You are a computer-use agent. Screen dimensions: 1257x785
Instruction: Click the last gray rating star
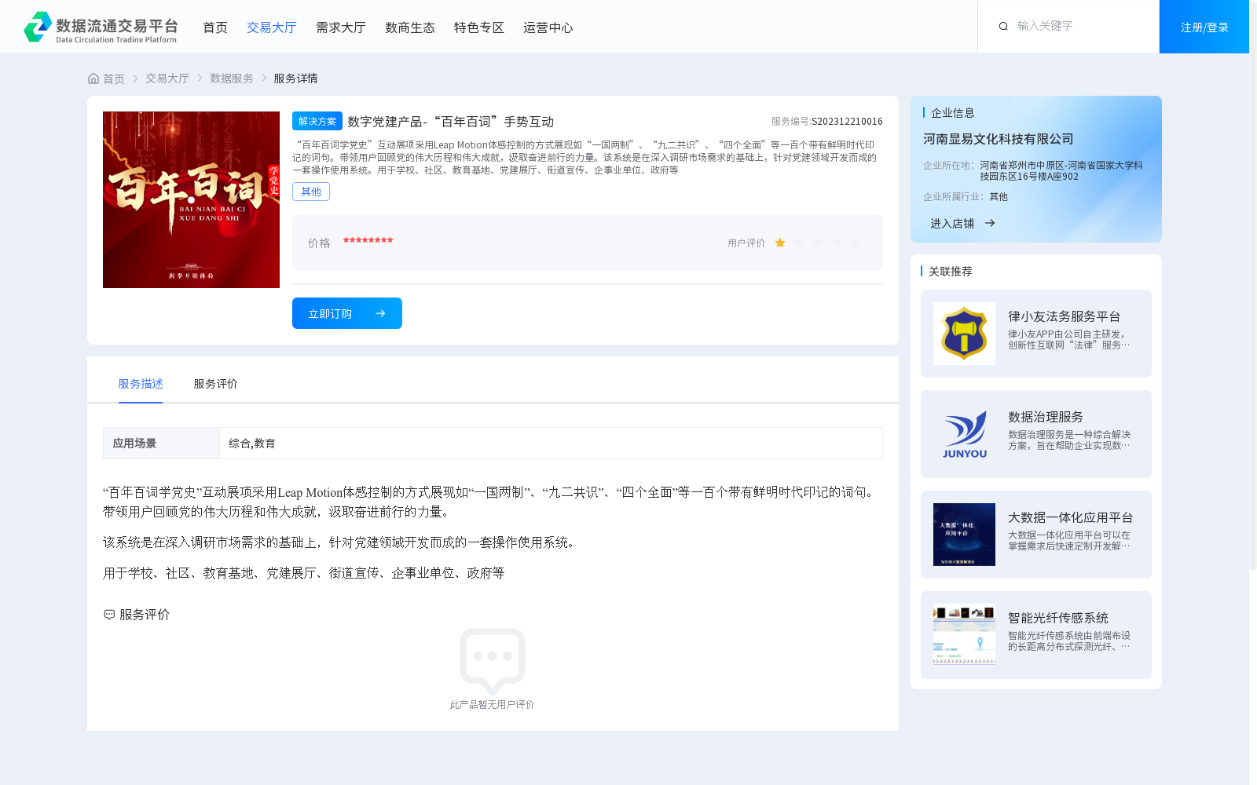856,243
